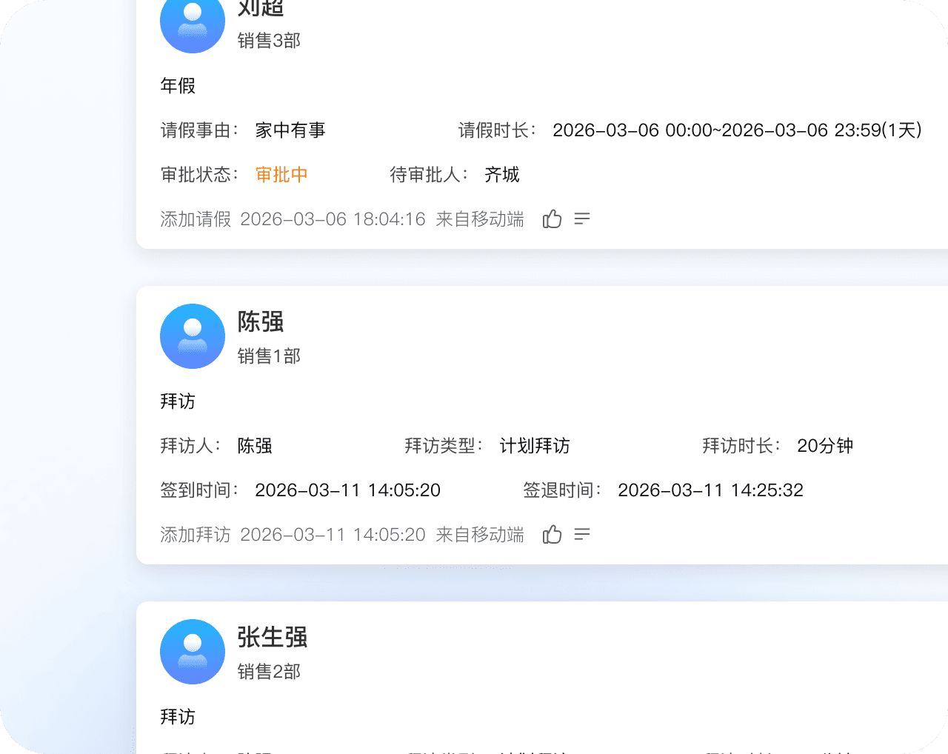Click the avatar above the 年假 card

click(x=193, y=22)
